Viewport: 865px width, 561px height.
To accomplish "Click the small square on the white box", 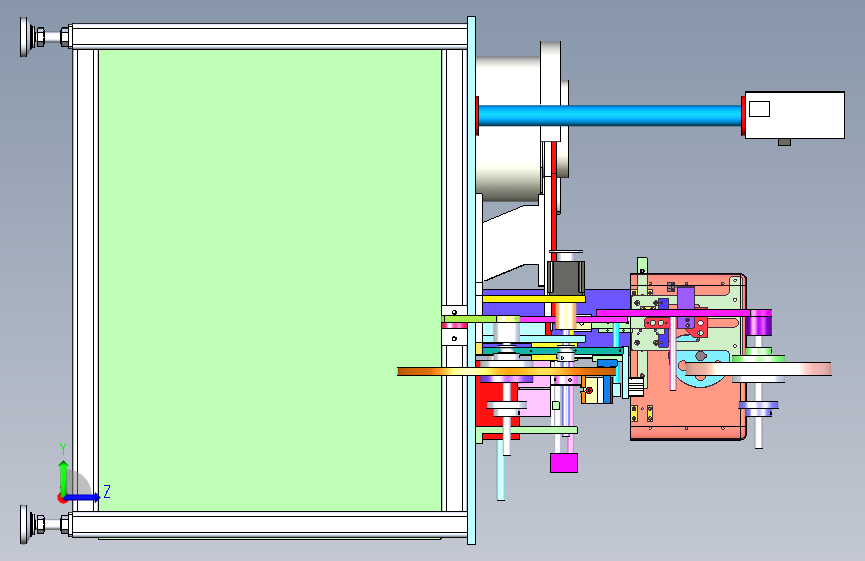I will point(759,109).
